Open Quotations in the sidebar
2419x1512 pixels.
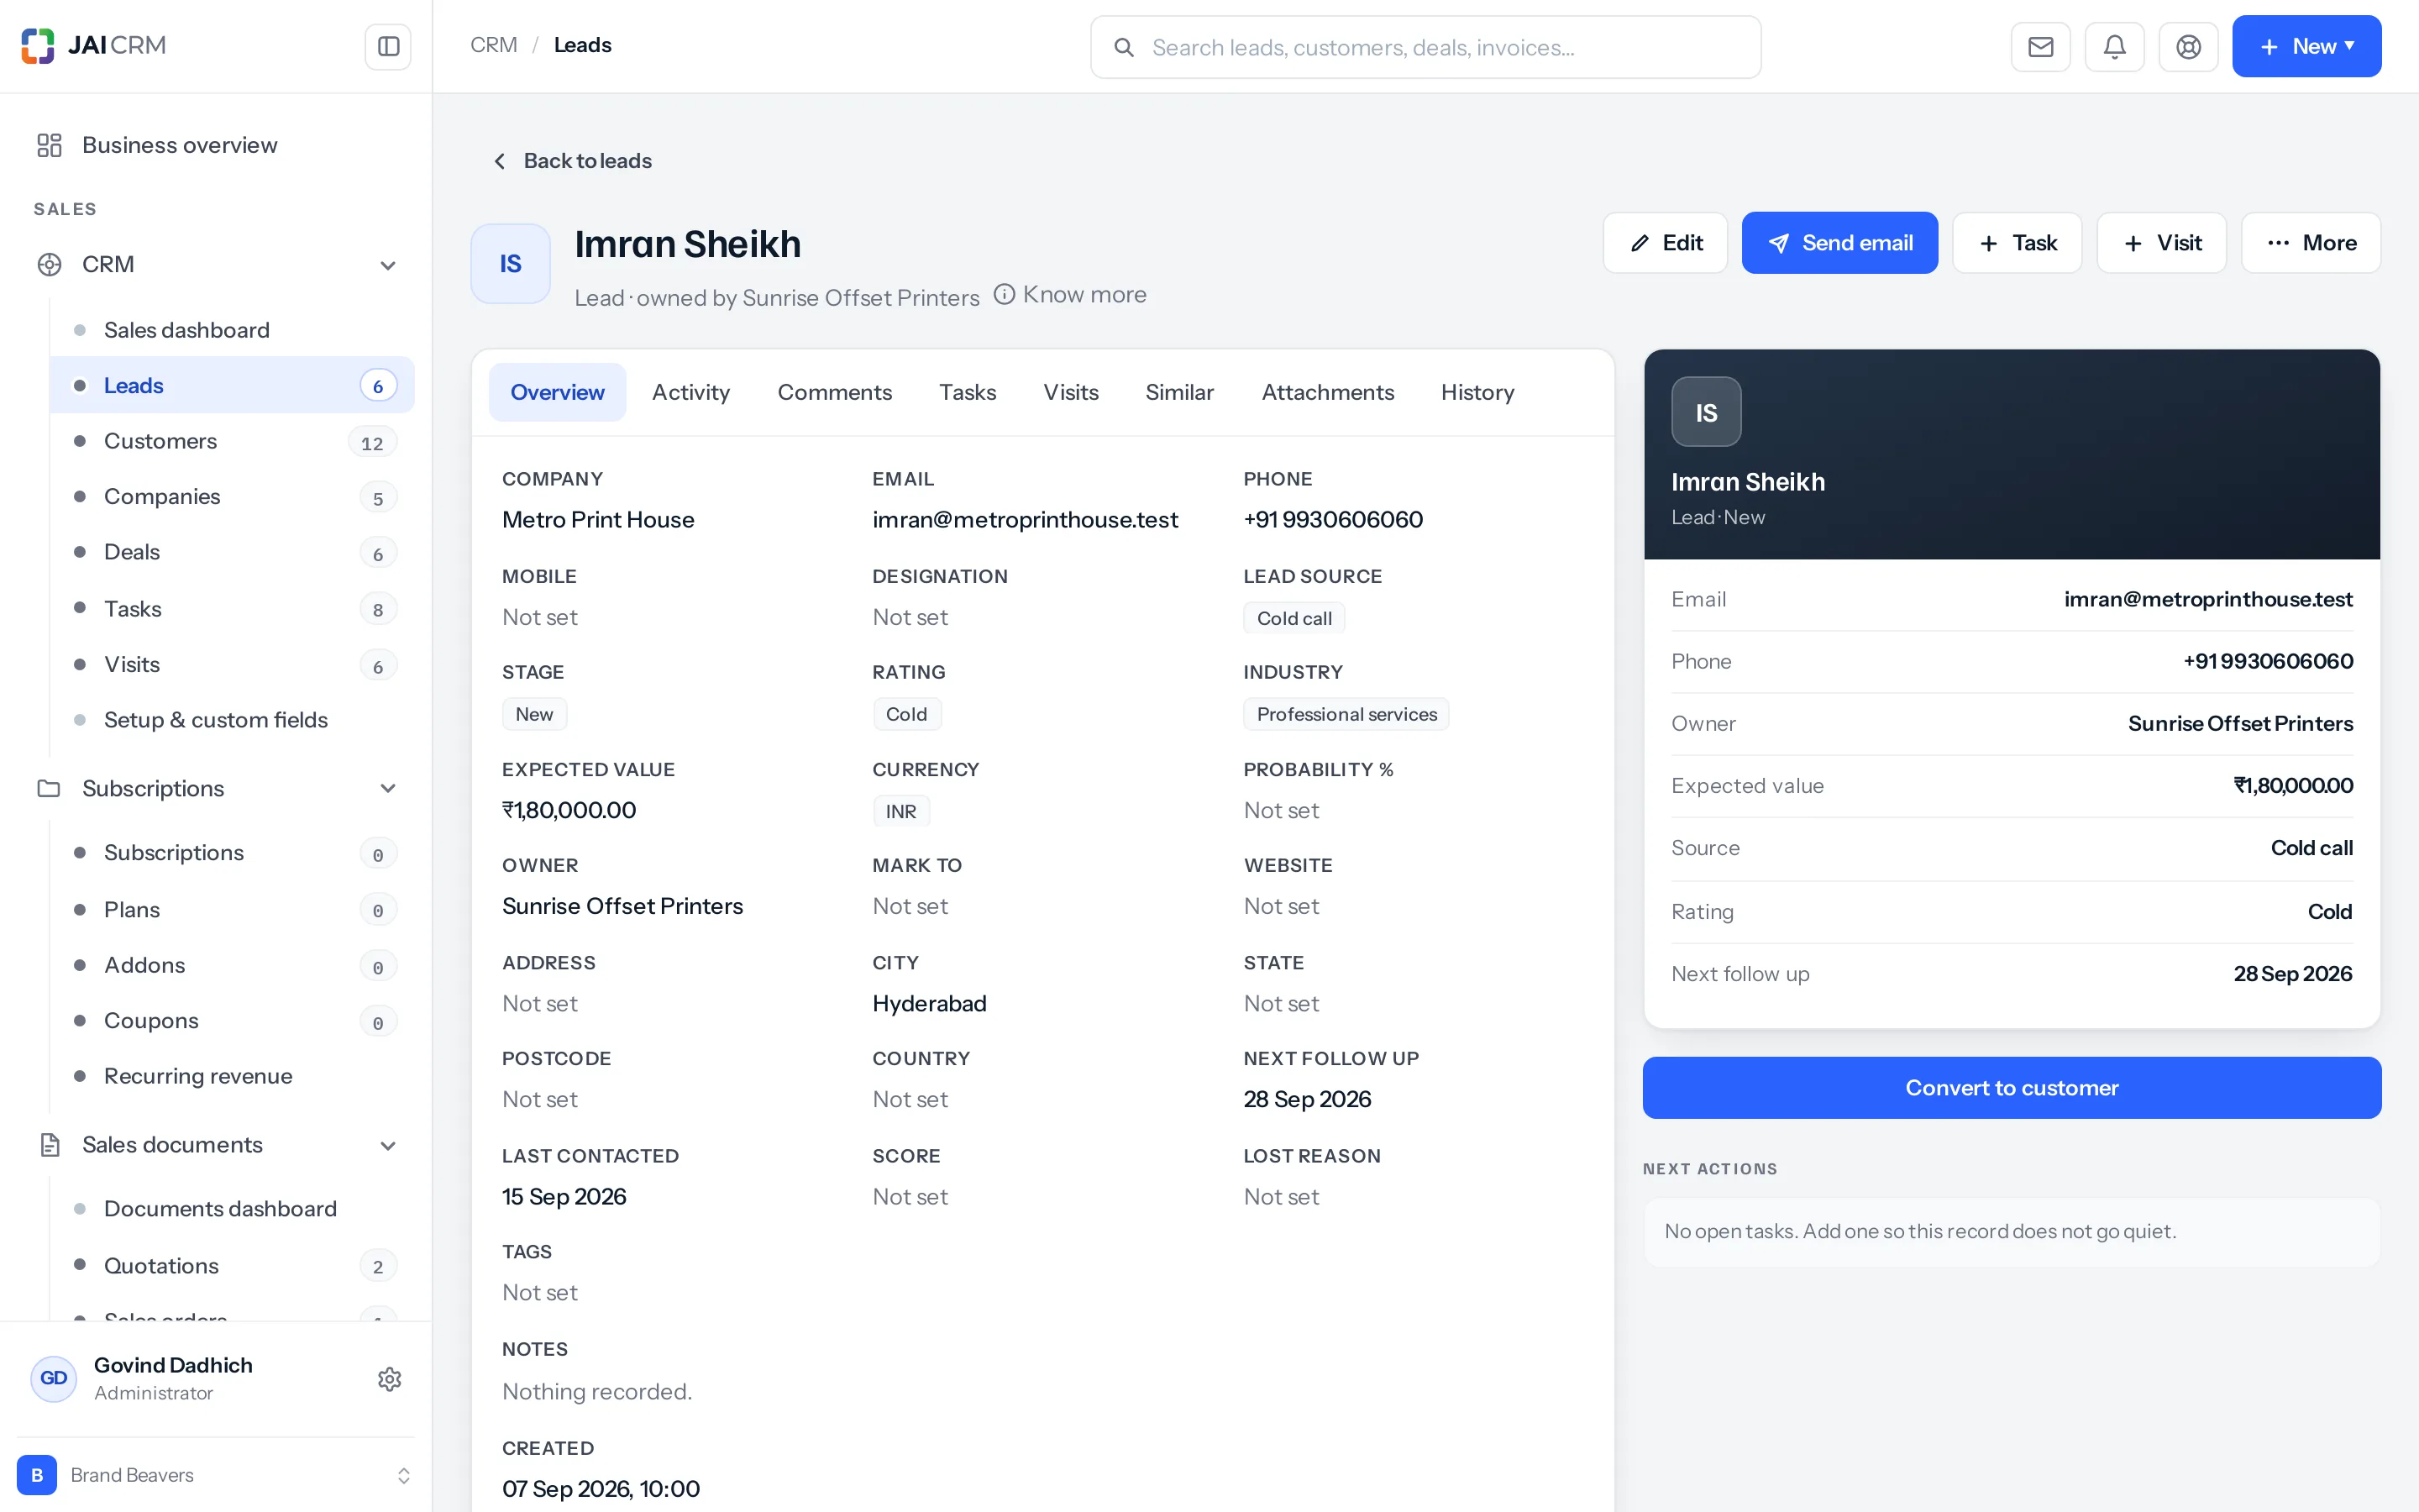click(x=232, y=1265)
